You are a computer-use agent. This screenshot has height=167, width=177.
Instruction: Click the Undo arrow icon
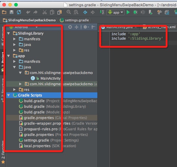(28, 12)
